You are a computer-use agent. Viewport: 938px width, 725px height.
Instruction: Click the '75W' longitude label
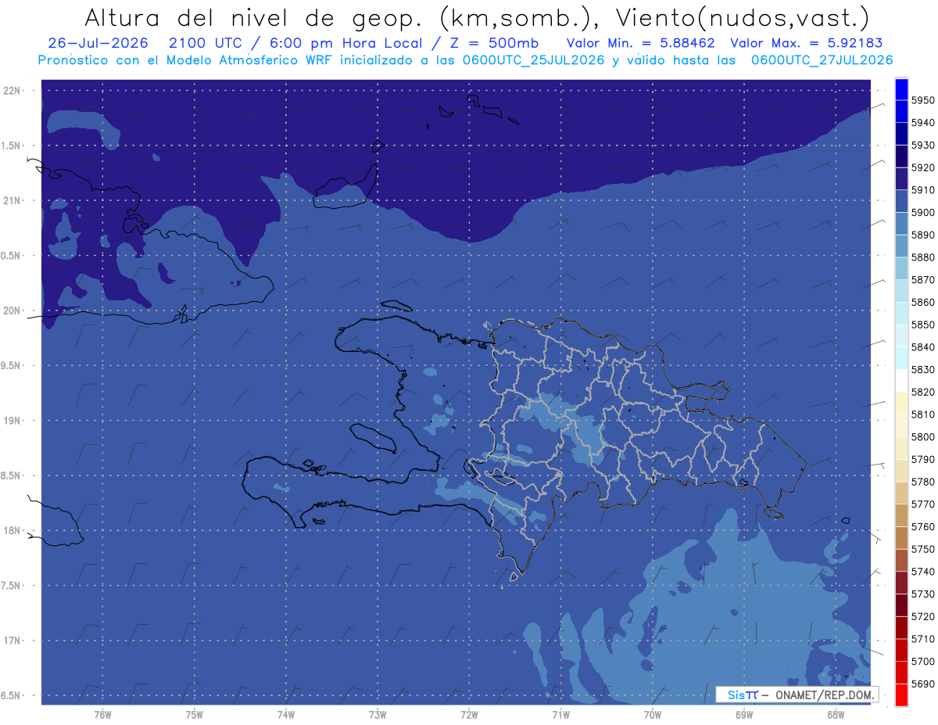point(195,715)
